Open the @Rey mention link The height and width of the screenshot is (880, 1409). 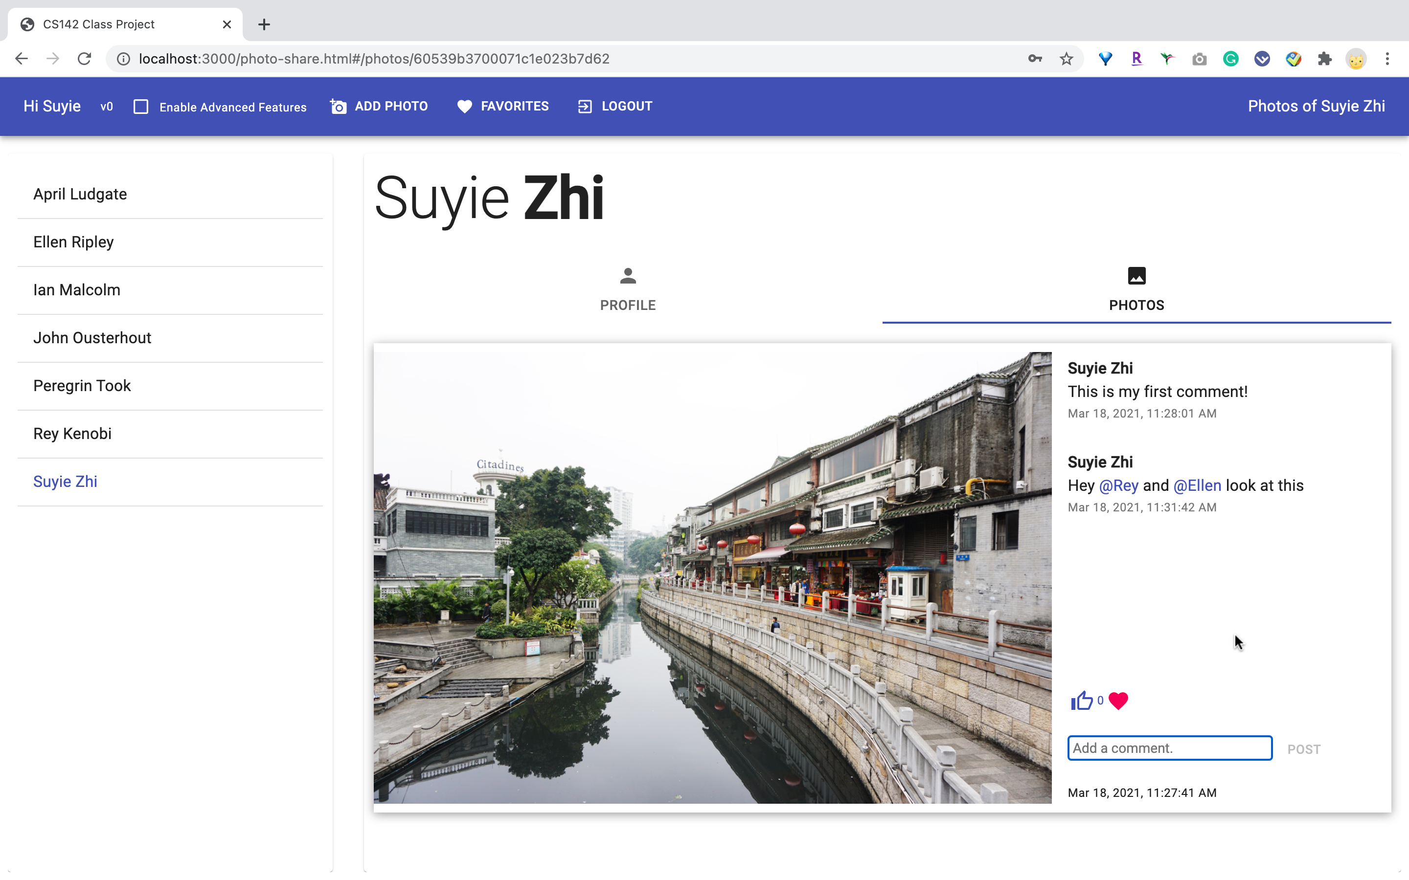click(x=1118, y=485)
